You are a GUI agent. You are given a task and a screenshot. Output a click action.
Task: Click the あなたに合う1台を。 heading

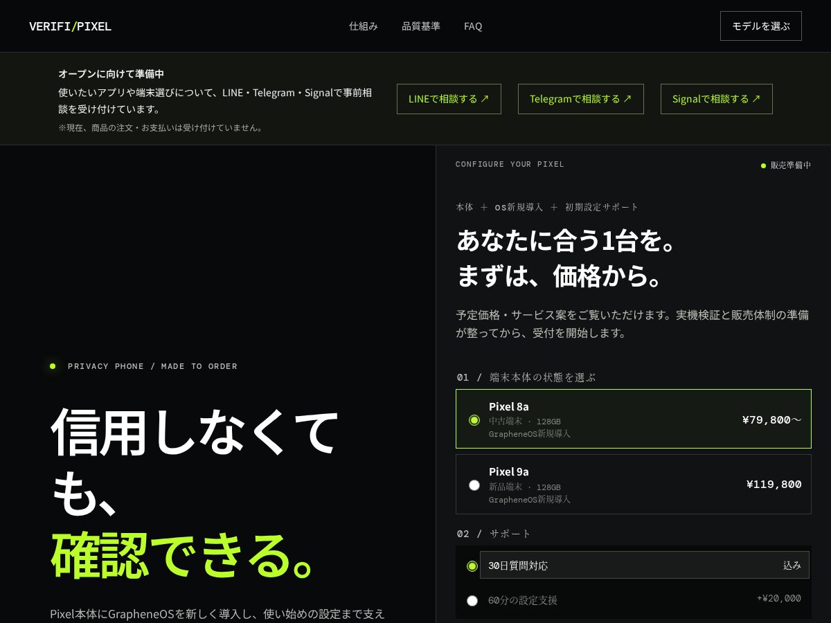tap(566, 240)
